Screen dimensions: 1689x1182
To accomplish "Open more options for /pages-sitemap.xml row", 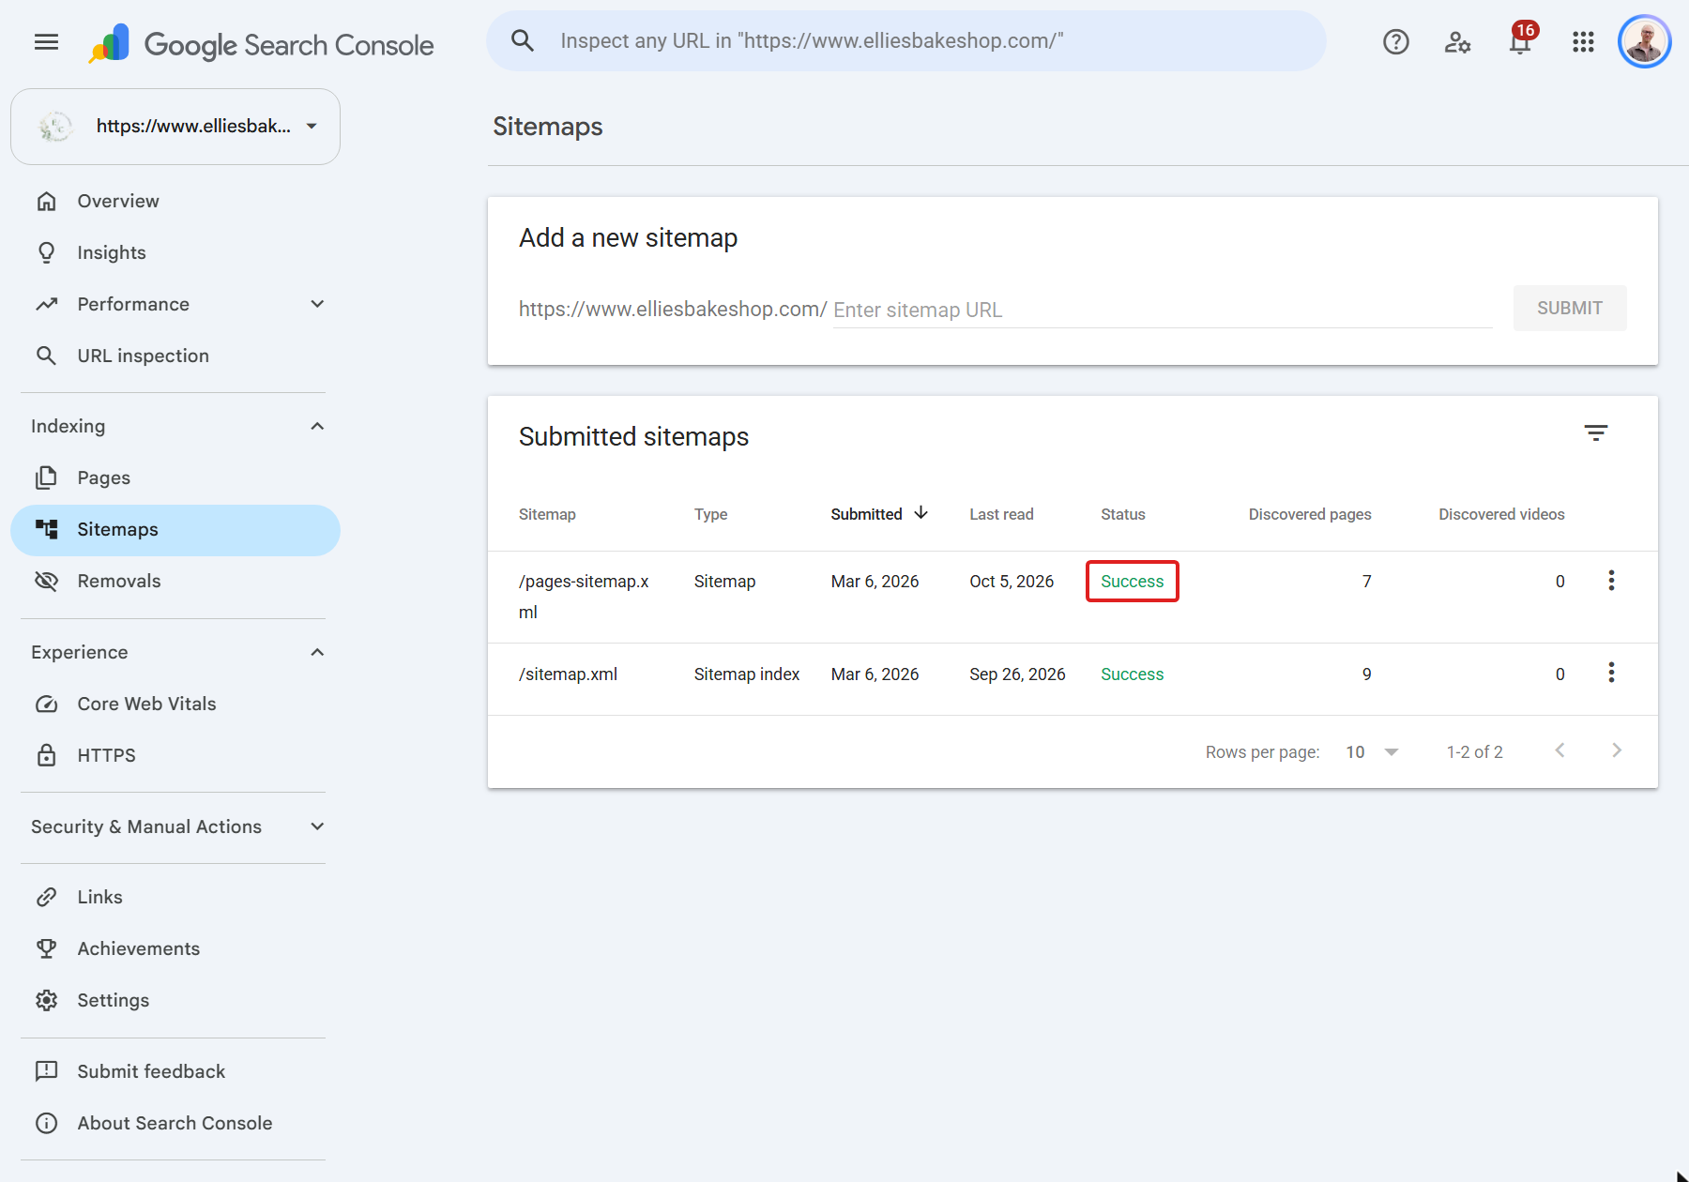I will click(x=1611, y=581).
